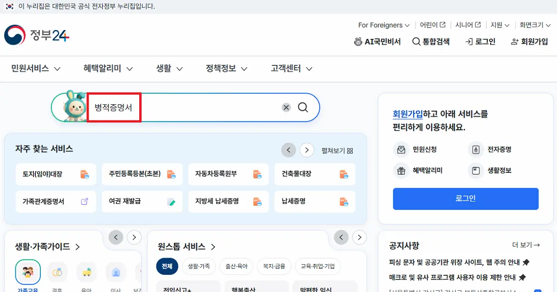Open 원스톱 서비스 section heading

tap(187, 247)
